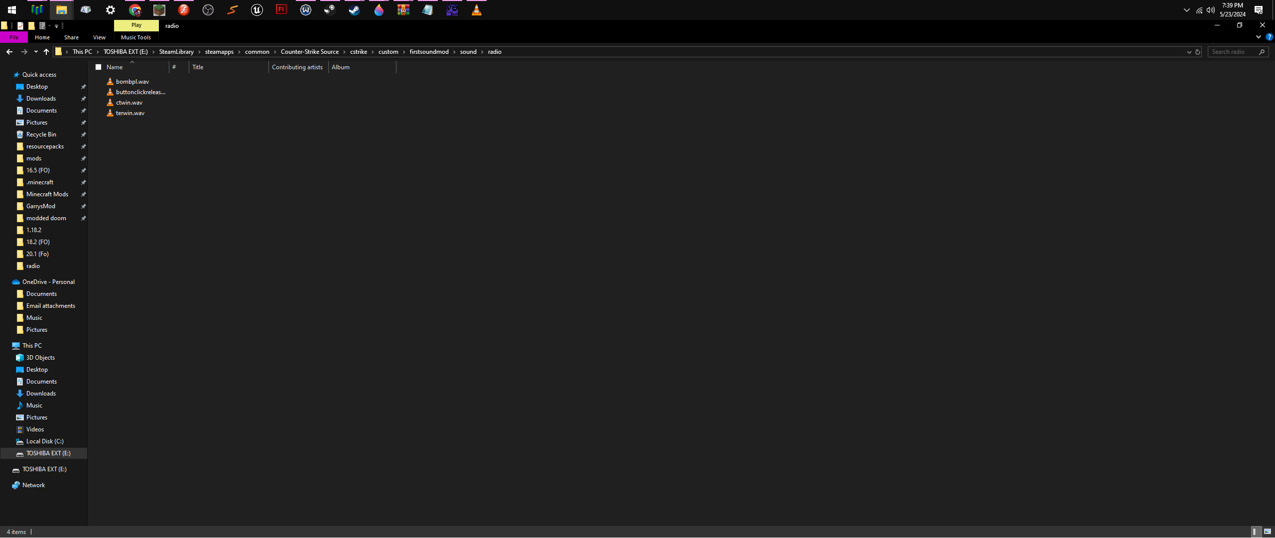Collapse the Quick access section

click(x=8, y=74)
